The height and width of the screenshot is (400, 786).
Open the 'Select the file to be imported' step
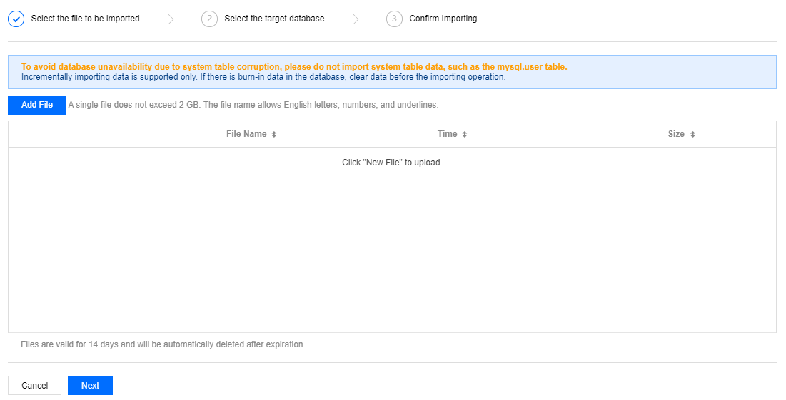[85, 19]
